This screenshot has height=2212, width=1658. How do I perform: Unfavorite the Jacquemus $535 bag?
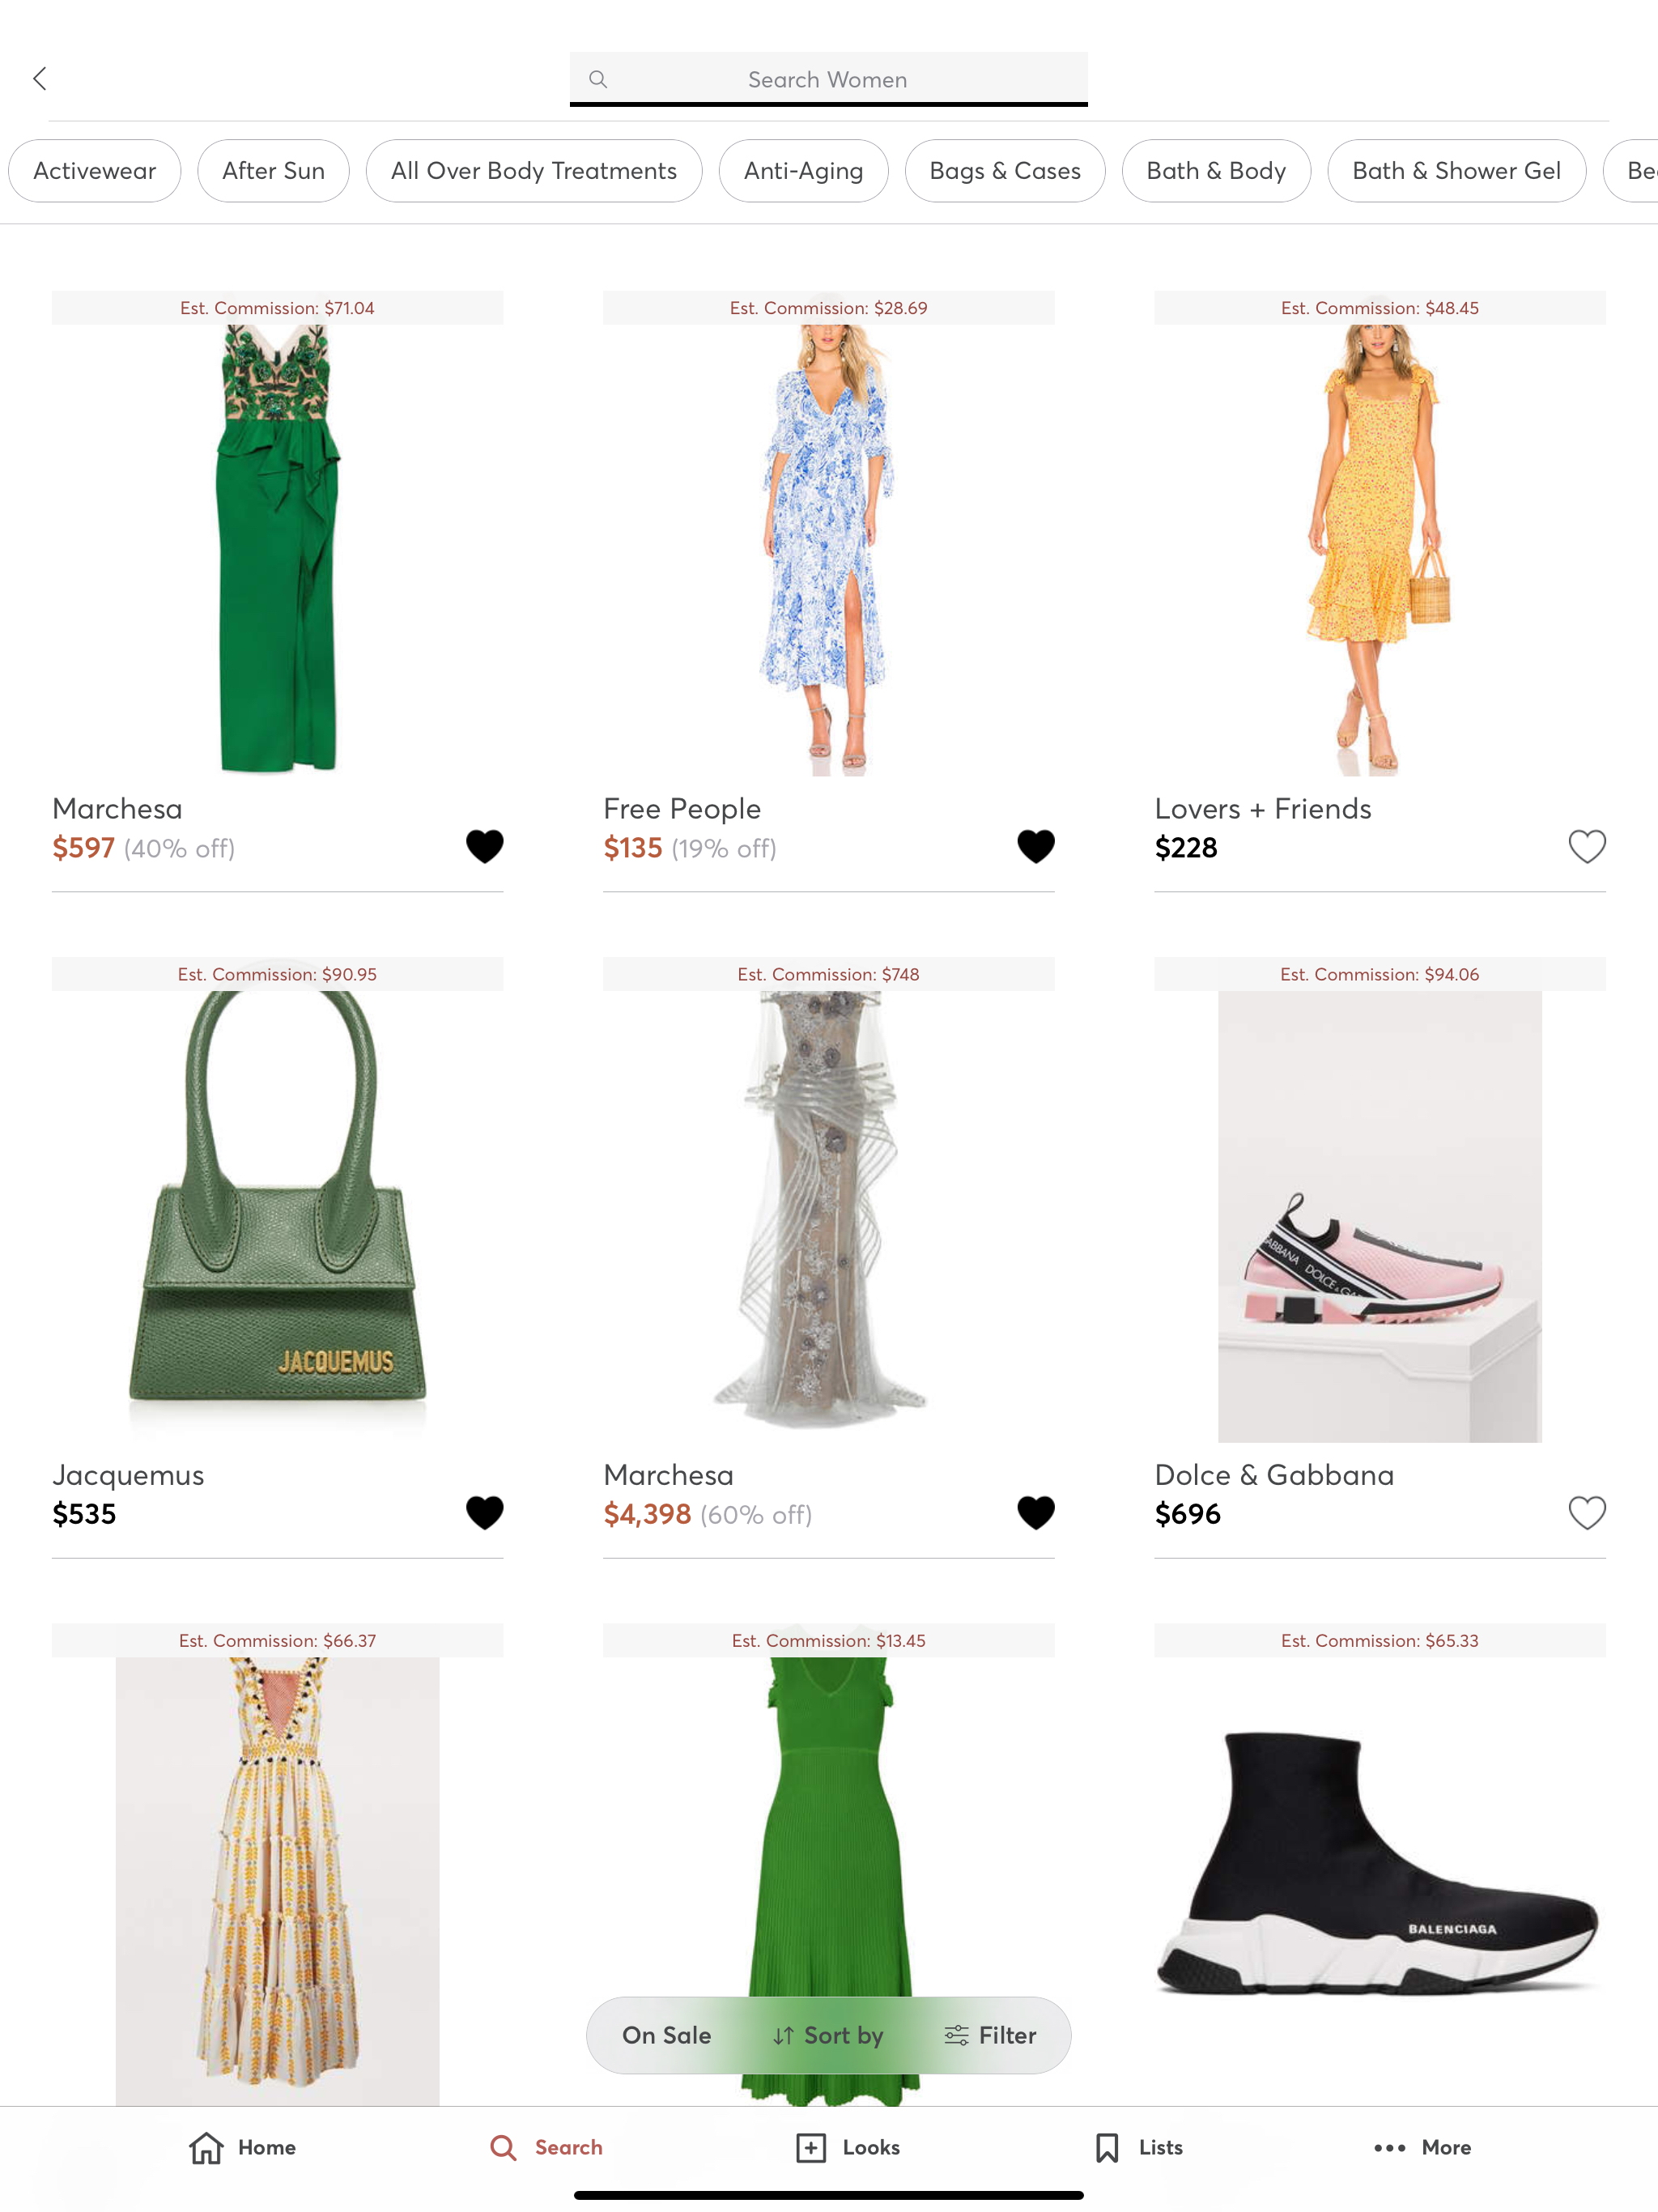(x=485, y=1513)
